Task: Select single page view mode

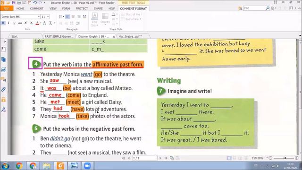Action: coord(229,158)
